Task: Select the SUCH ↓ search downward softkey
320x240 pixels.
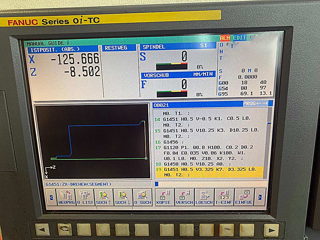Action: pyautogui.click(x=123, y=197)
